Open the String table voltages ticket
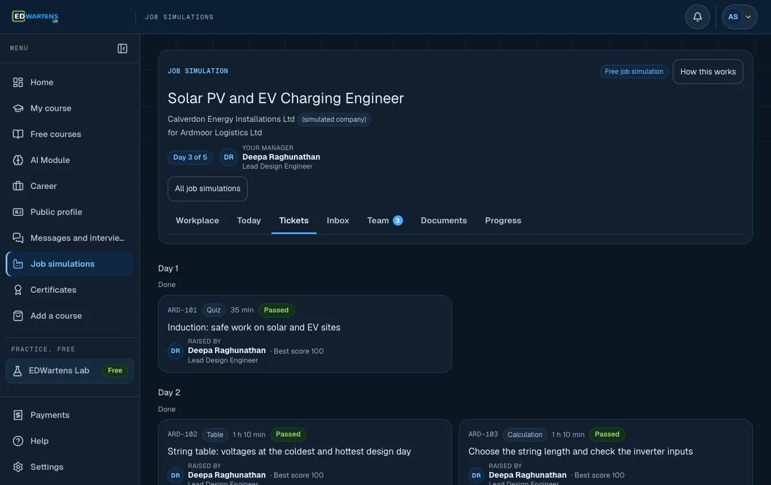Viewport: 771px width, 485px height. click(305, 452)
